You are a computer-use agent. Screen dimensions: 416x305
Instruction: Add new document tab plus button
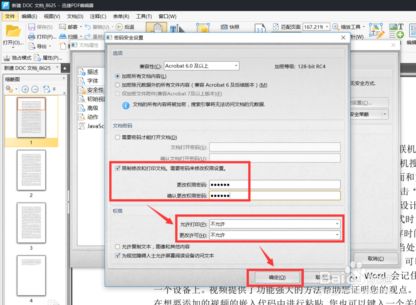tap(64, 69)
